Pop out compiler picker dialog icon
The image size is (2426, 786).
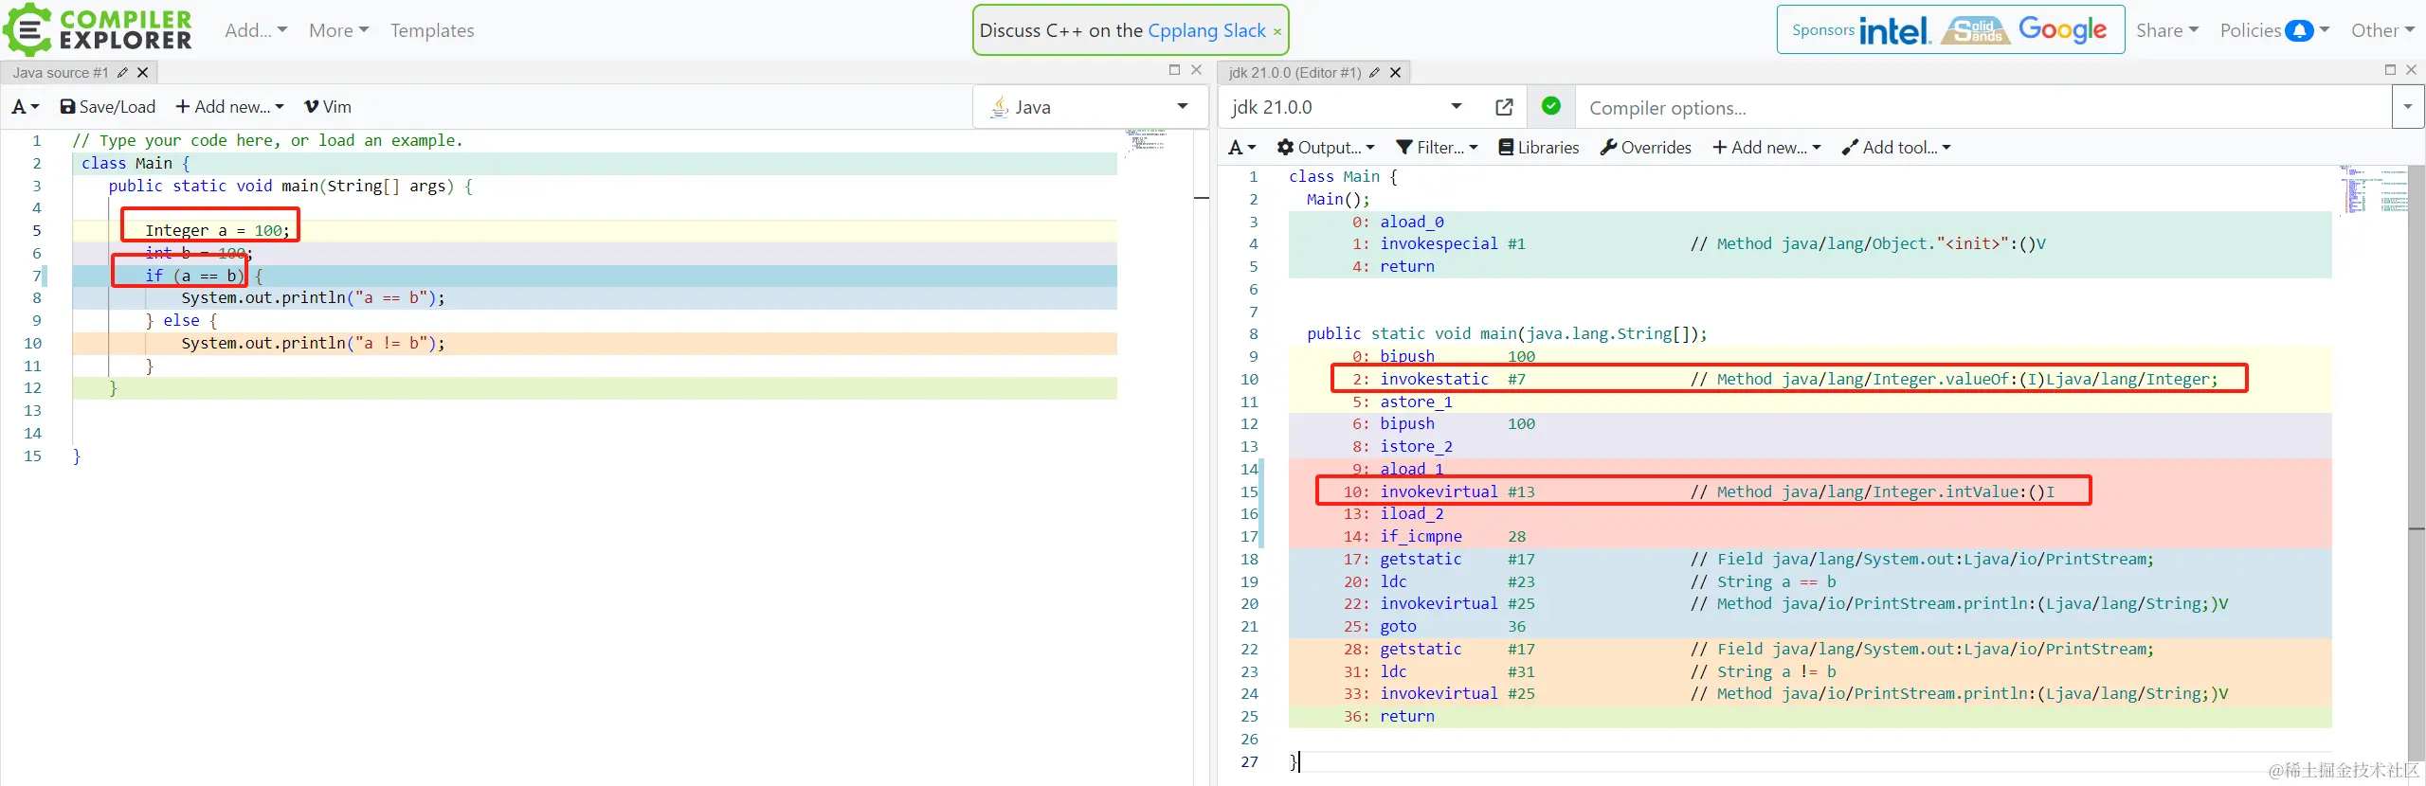(x=1504, y=107)
